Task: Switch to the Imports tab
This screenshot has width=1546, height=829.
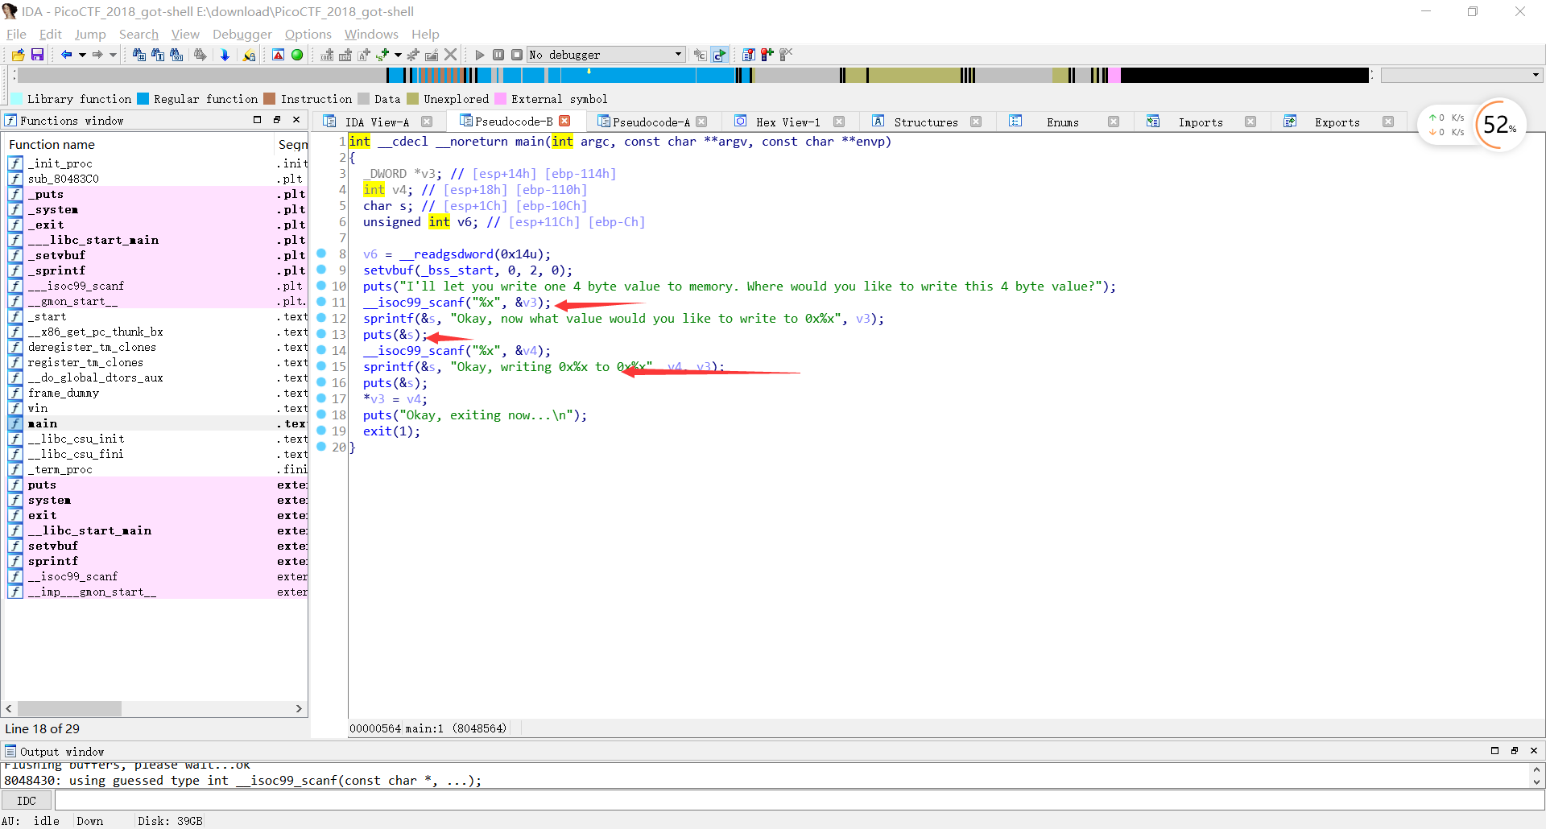Action: pos(1201,122)
